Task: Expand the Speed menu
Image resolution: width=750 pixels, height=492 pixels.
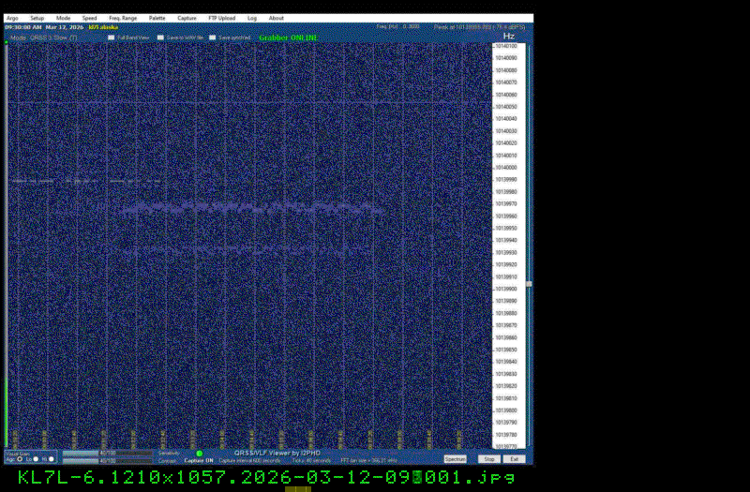Action: coord(89,18)
